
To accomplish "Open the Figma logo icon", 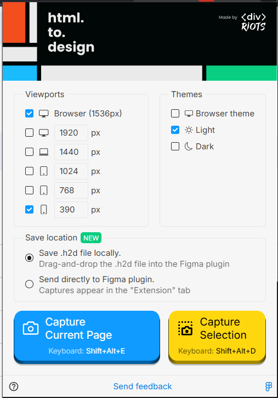I will [269, 386].
